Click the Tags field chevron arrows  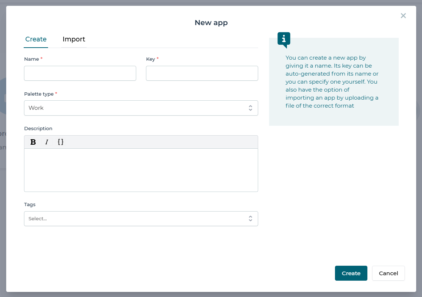point(251,218)
